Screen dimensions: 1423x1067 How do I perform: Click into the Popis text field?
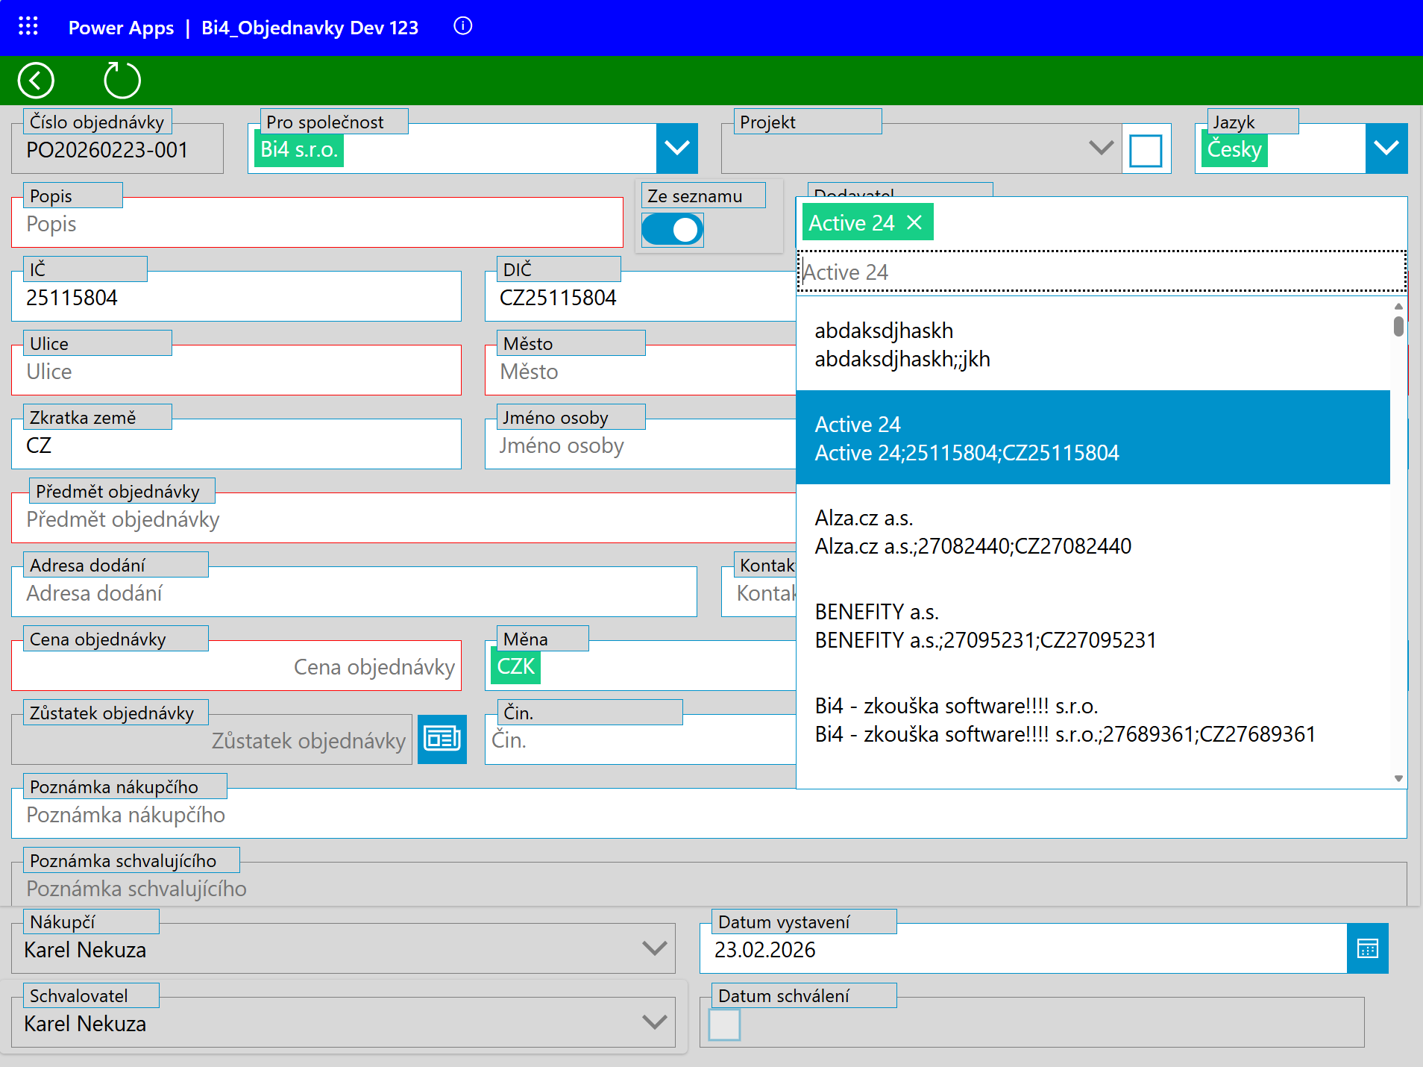coord(317,225)
